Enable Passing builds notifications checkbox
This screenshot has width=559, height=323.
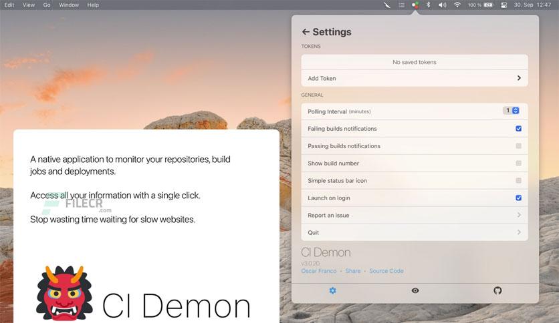518,146
